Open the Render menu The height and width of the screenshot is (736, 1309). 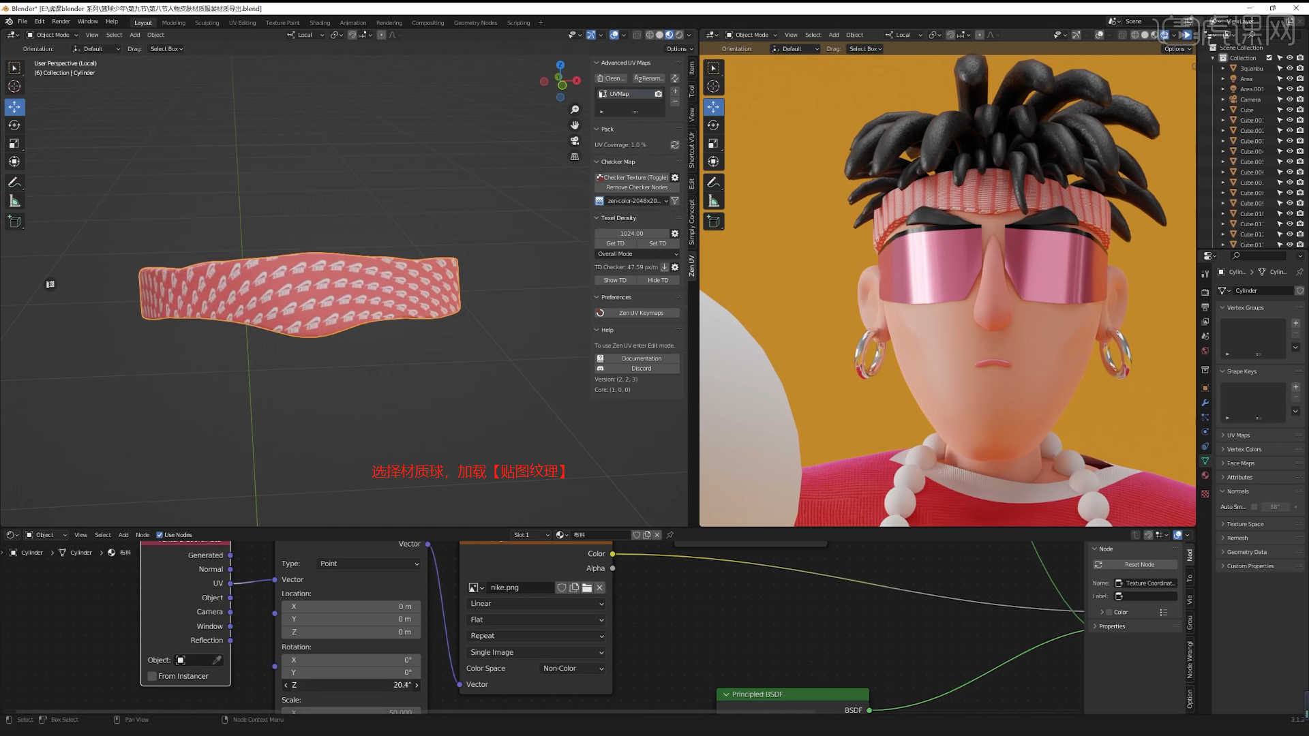pyautogui.click(x=61, y=21)
